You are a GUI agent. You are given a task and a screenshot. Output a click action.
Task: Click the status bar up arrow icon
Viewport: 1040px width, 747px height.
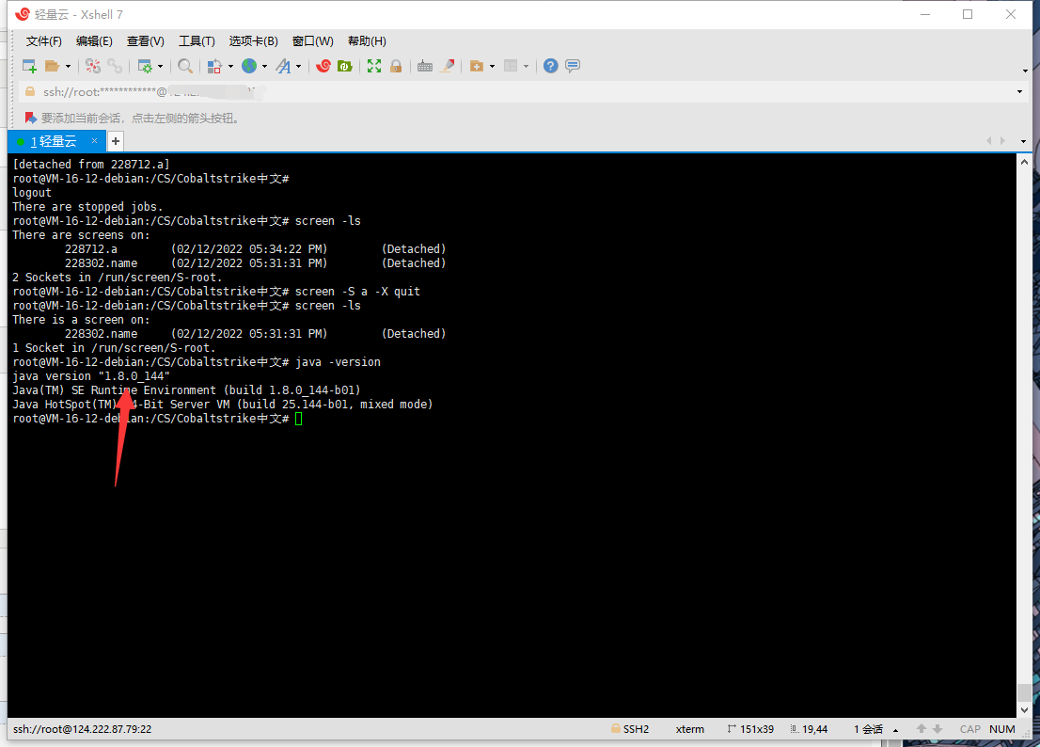pyautogui.click(x=922, y=729)
